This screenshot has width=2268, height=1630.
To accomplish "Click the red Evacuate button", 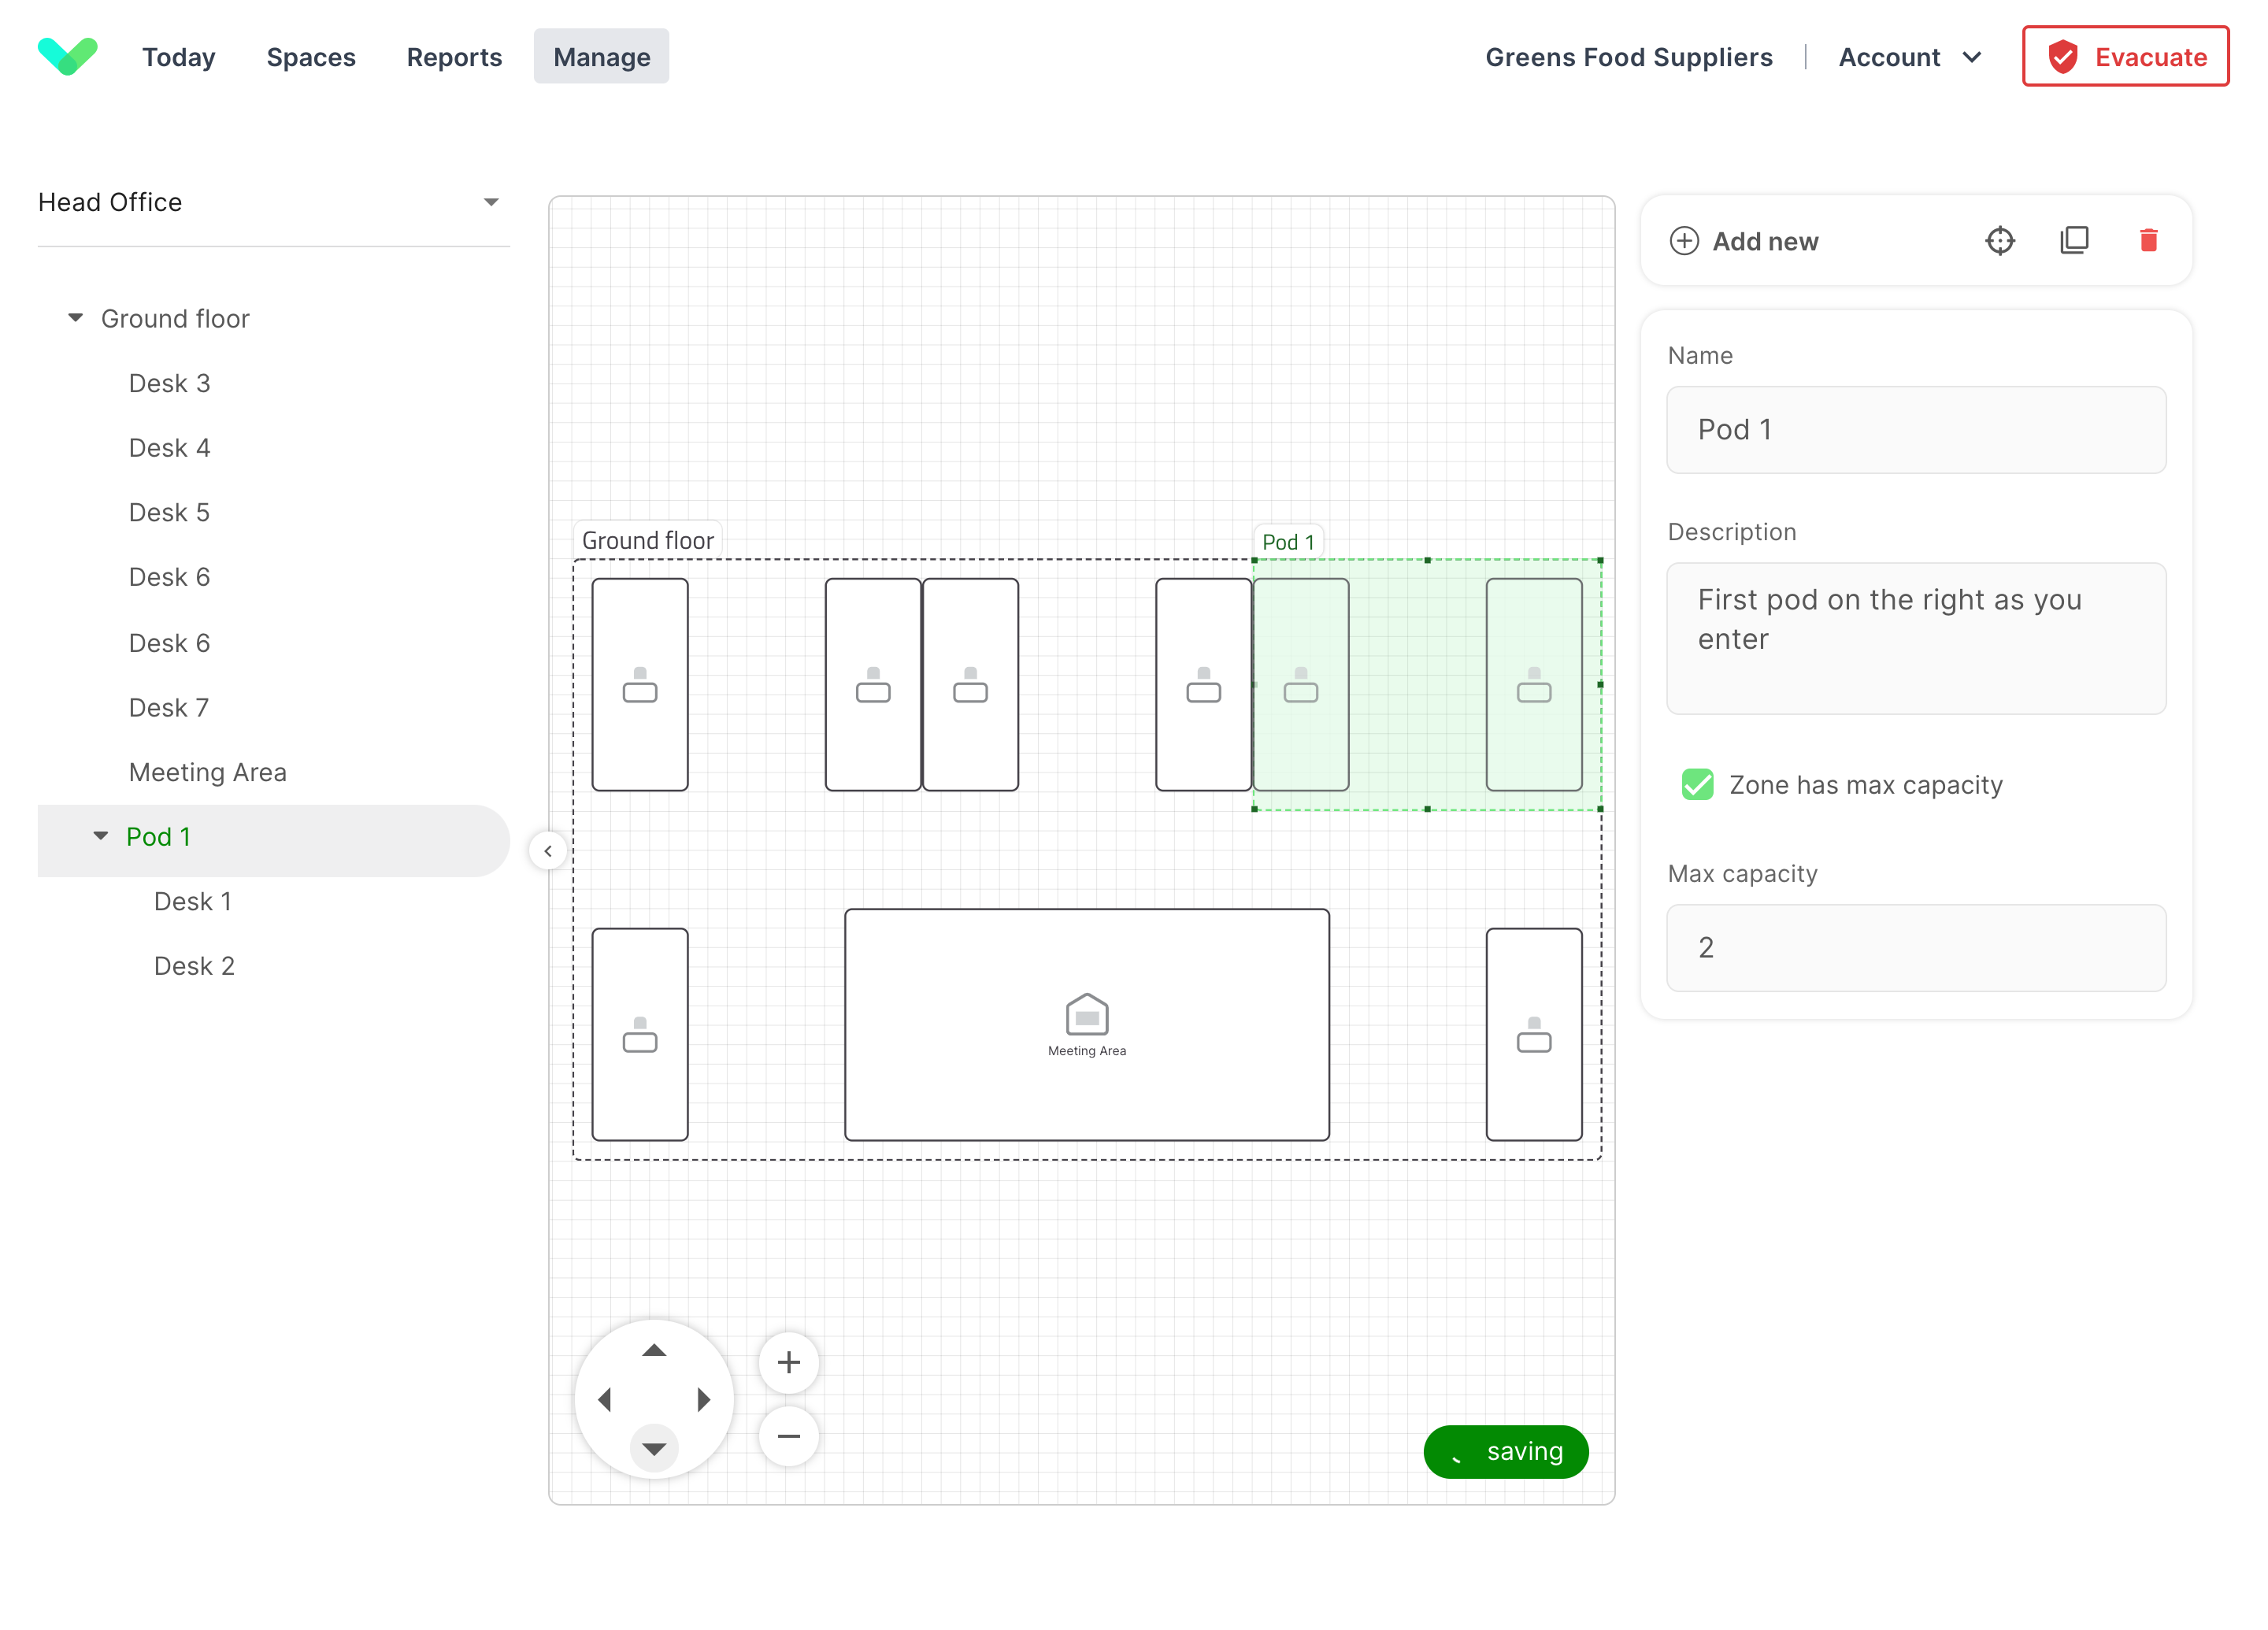I will coord(2125,57).
